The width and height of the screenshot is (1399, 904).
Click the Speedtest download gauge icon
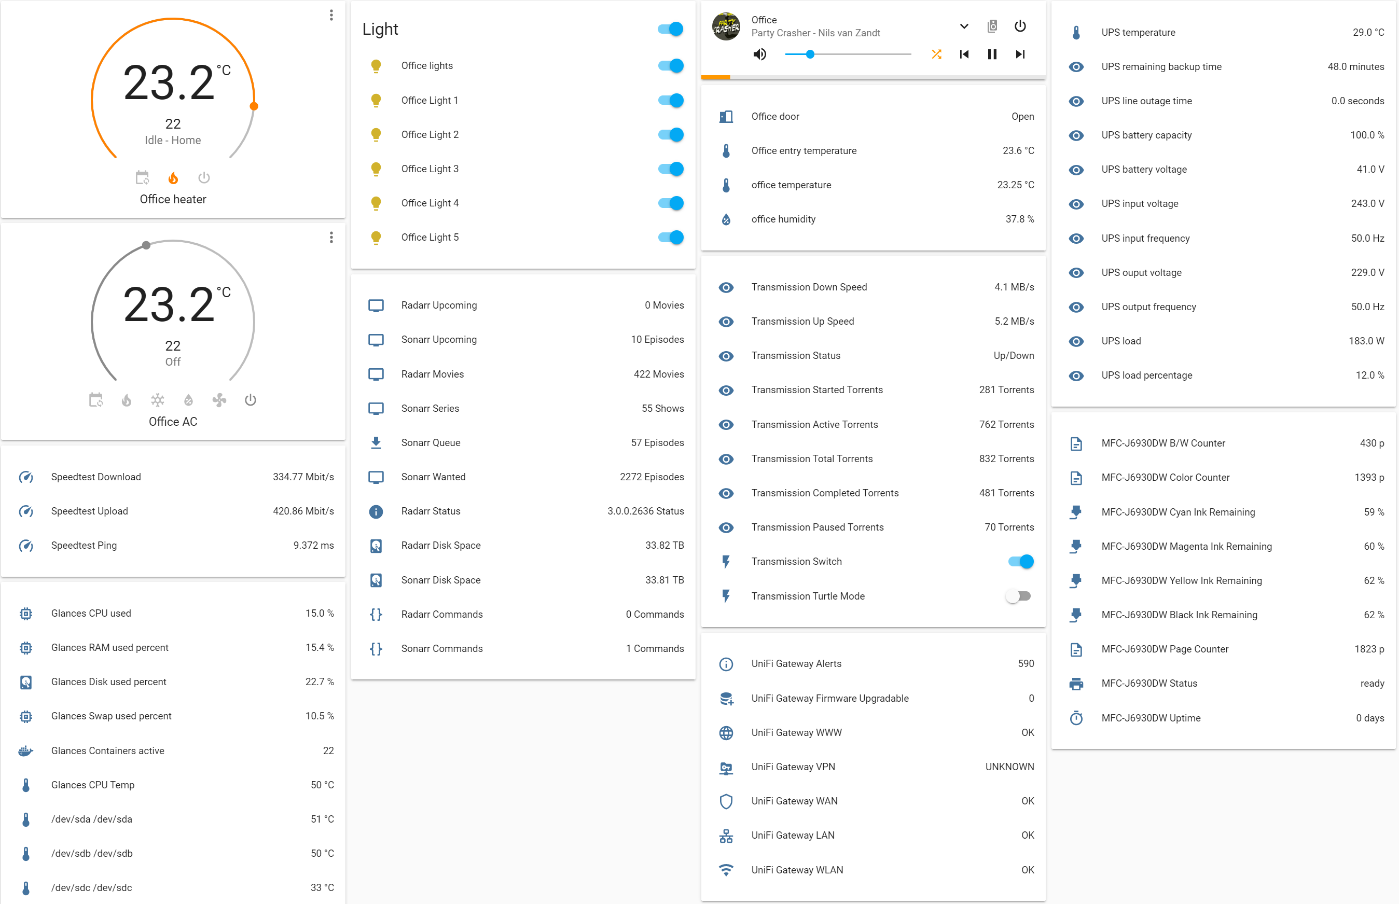25,476
